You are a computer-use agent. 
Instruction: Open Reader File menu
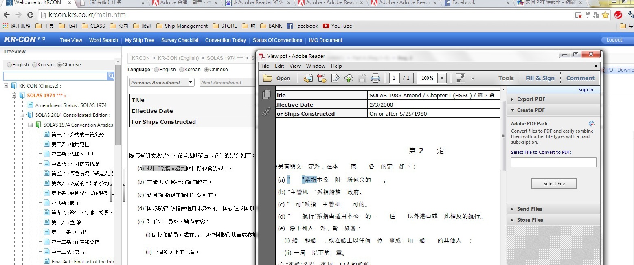[265, 66]
